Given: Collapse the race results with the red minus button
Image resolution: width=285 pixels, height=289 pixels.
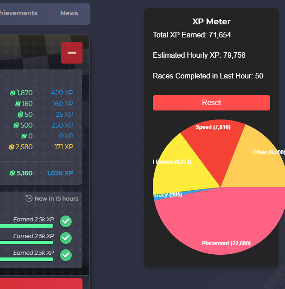Looking at the screenshot, I should (x=72, y=53).
